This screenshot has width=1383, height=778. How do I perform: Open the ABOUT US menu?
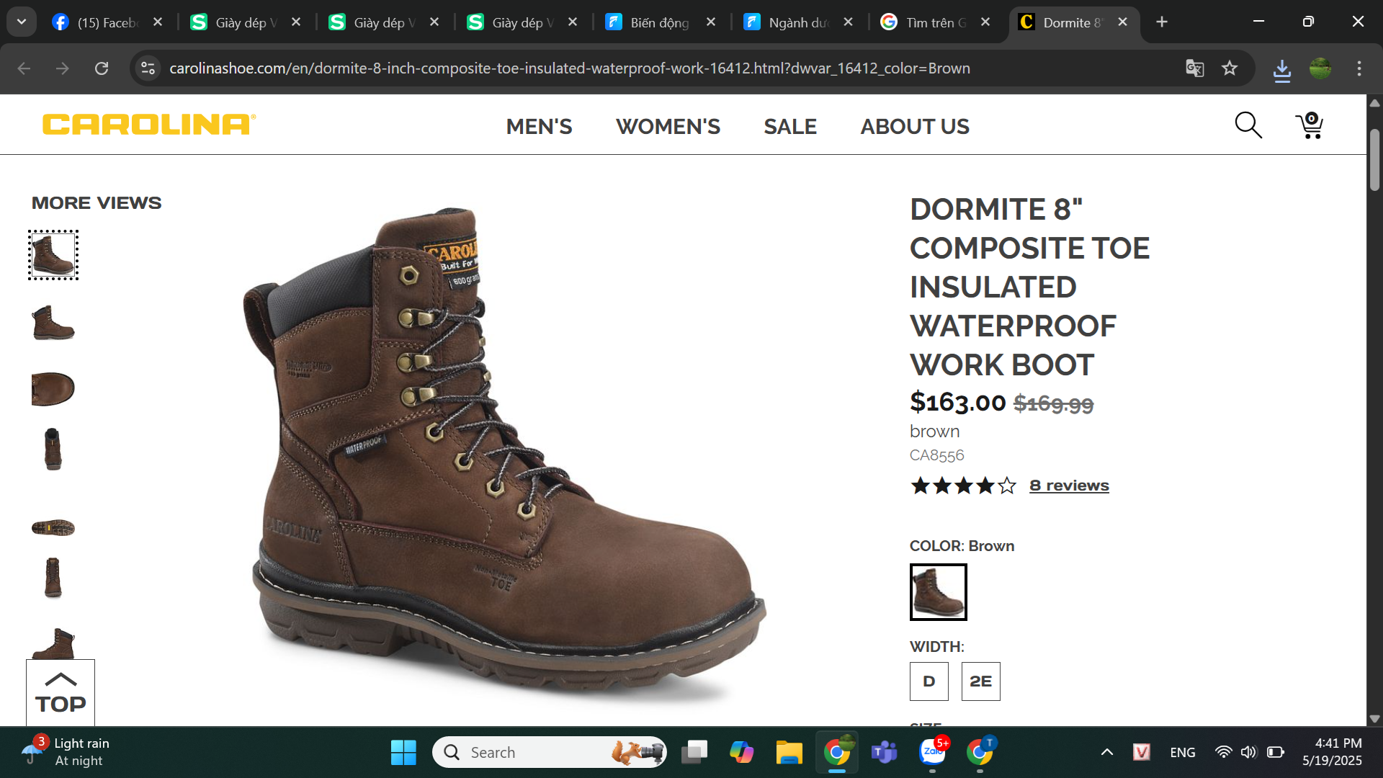click(x=915, y=126)
